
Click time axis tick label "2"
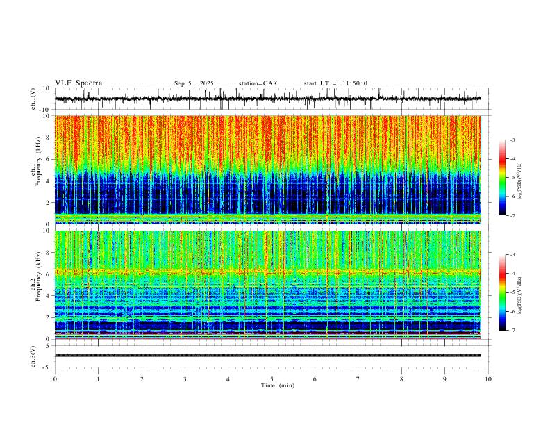(142, 379)
